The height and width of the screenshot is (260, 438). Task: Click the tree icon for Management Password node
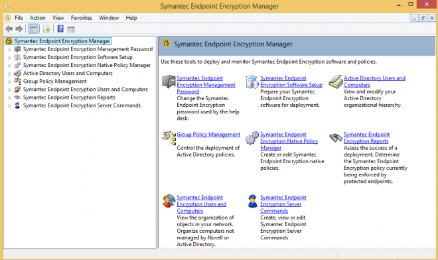[17, 49]
